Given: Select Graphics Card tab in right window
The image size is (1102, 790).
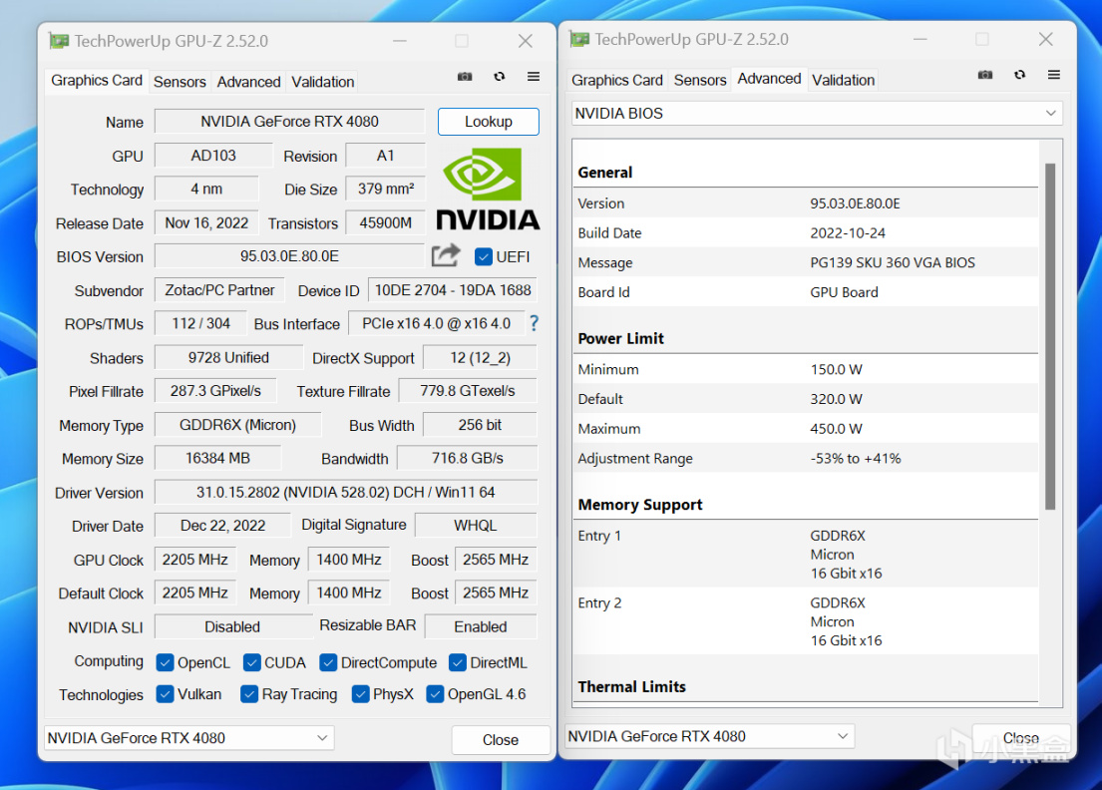Looking at the screenshot, I should (617, 80).
